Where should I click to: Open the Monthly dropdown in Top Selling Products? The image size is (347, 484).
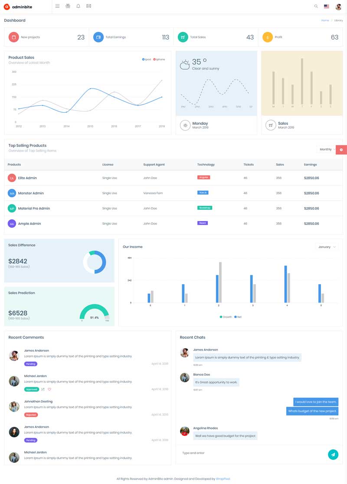(x=327, y=149)
